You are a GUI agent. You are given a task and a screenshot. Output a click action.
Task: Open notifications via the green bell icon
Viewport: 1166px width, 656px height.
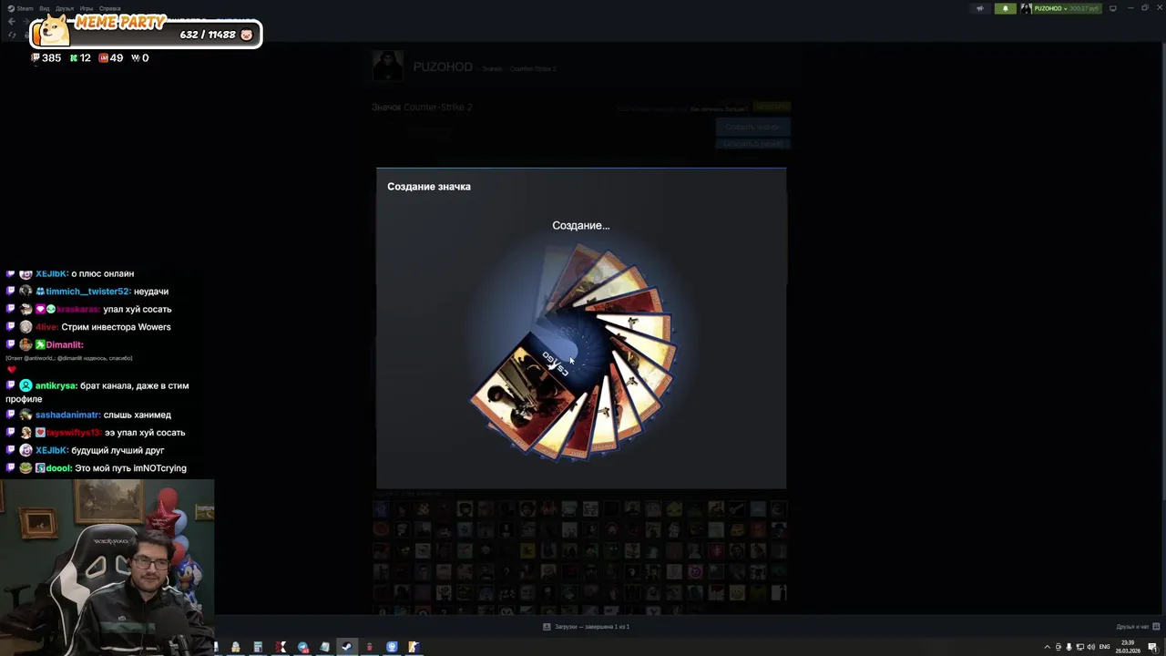(1006, 8)
